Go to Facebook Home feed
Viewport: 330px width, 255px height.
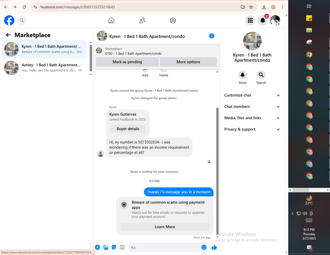click(x=111, y=20)
